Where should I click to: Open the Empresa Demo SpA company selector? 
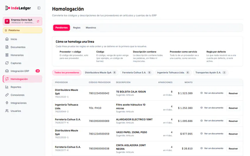point(23,21)
